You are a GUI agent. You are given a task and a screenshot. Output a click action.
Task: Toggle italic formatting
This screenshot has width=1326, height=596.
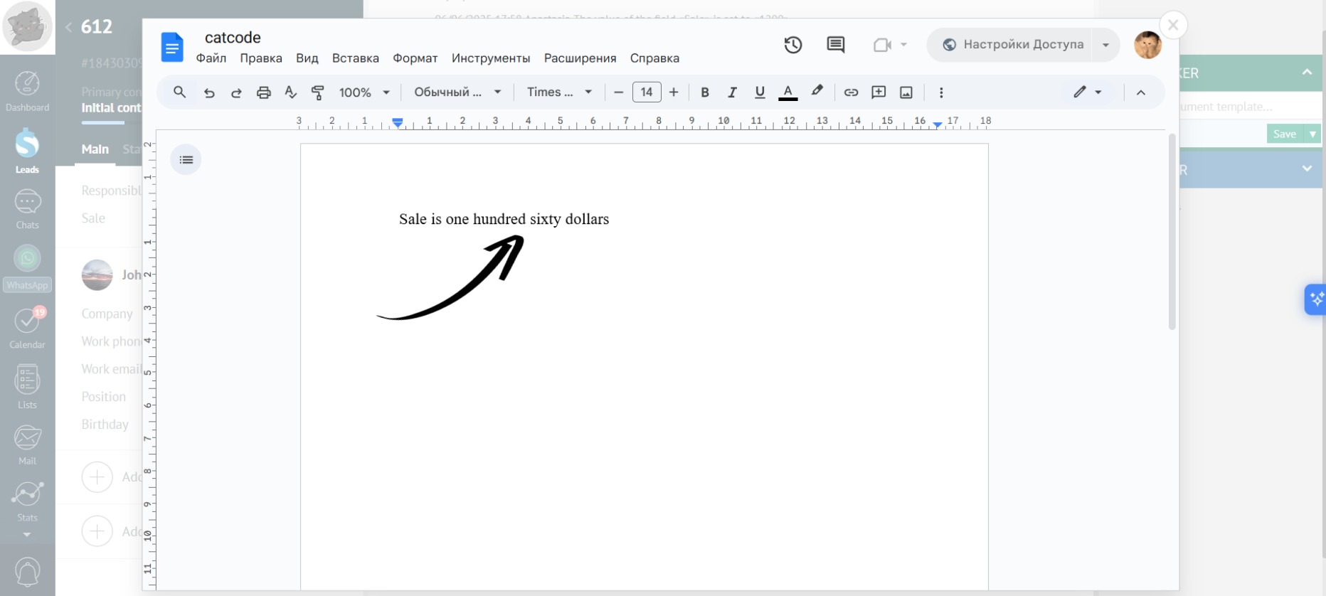pyautogui.click(x=731, y=92)
